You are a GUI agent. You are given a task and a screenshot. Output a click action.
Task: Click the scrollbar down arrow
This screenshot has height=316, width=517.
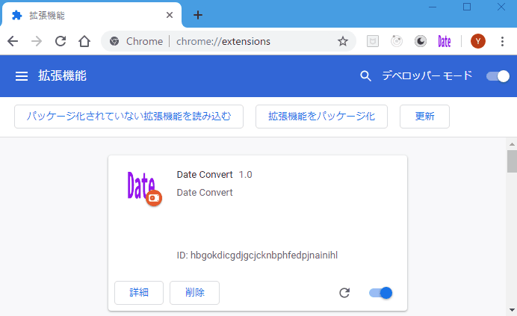[x=512, y=310]
